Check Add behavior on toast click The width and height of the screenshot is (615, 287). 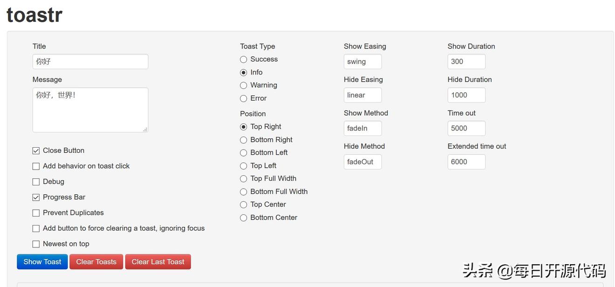(x=36, y=166)
